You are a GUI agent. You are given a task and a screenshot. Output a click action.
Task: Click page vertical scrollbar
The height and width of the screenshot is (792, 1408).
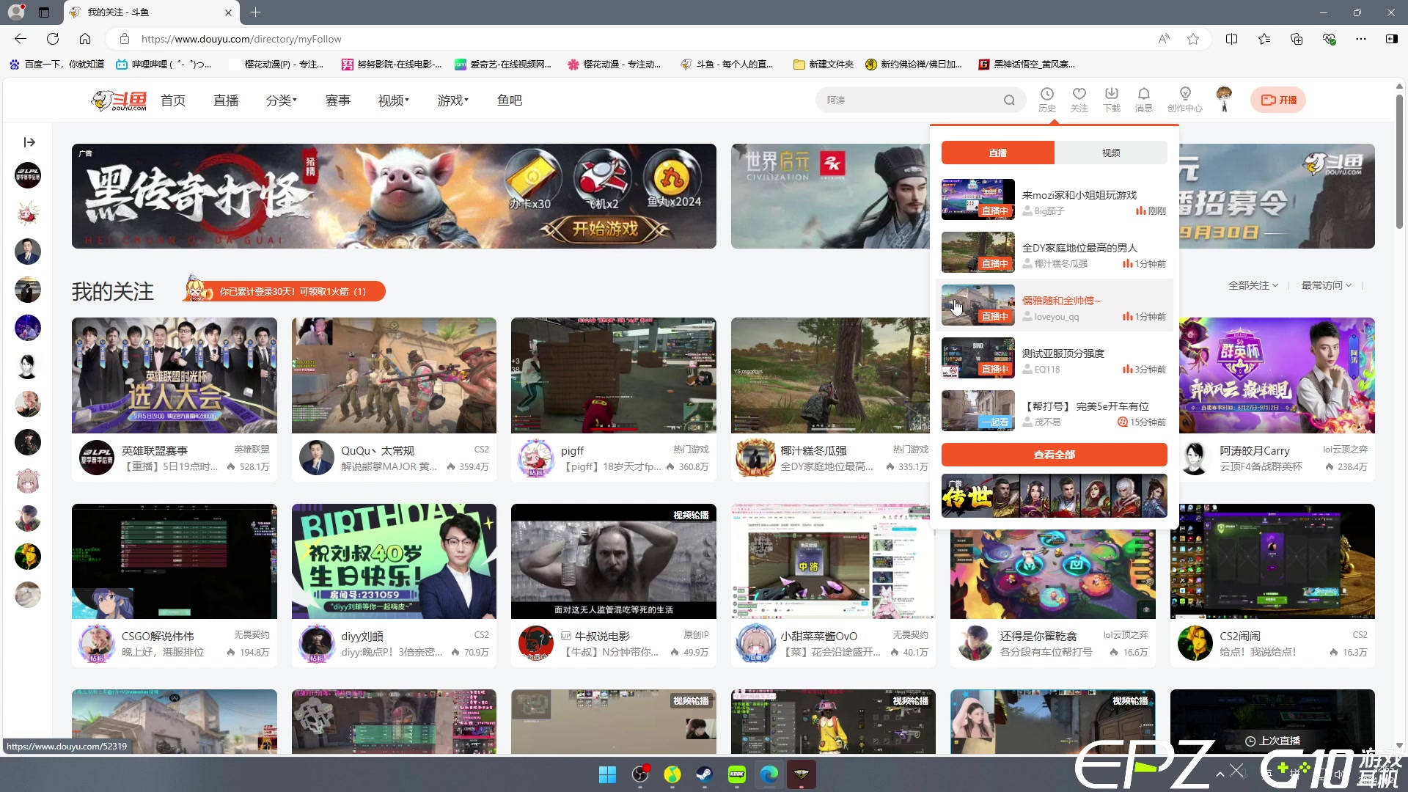click(x=1399, y=161)
